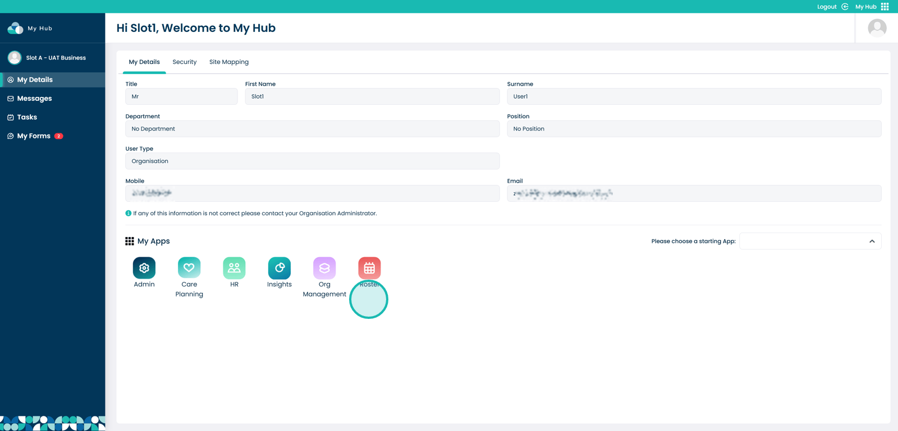The height and width of the screenshot is (431, 898).
Task: Click the Surname field showing User1
Action: coord(694,96)
